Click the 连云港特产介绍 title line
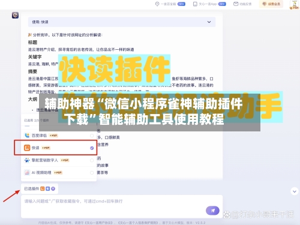300x225 pixels. pyautogui.click(x=81, y=50)
